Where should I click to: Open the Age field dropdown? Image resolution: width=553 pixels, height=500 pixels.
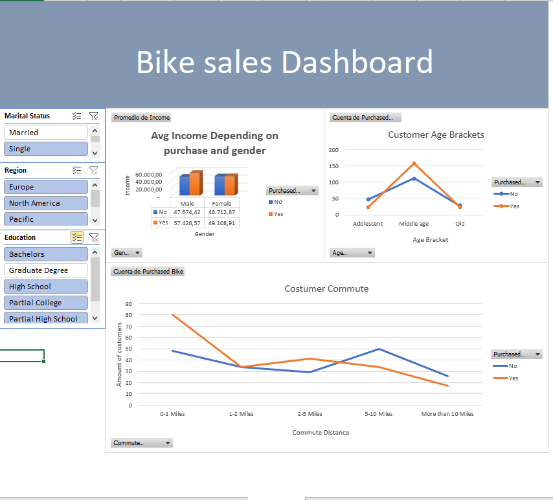(x=352, y=252)
